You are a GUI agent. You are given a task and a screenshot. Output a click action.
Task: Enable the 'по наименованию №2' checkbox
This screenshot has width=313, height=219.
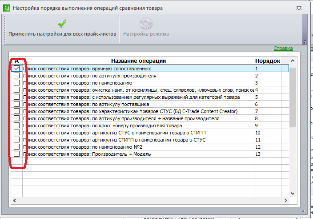(16, 147)
